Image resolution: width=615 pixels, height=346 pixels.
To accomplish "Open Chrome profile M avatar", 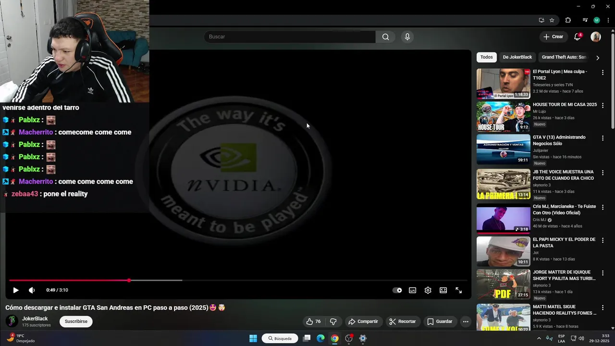I will pos(597,20).
